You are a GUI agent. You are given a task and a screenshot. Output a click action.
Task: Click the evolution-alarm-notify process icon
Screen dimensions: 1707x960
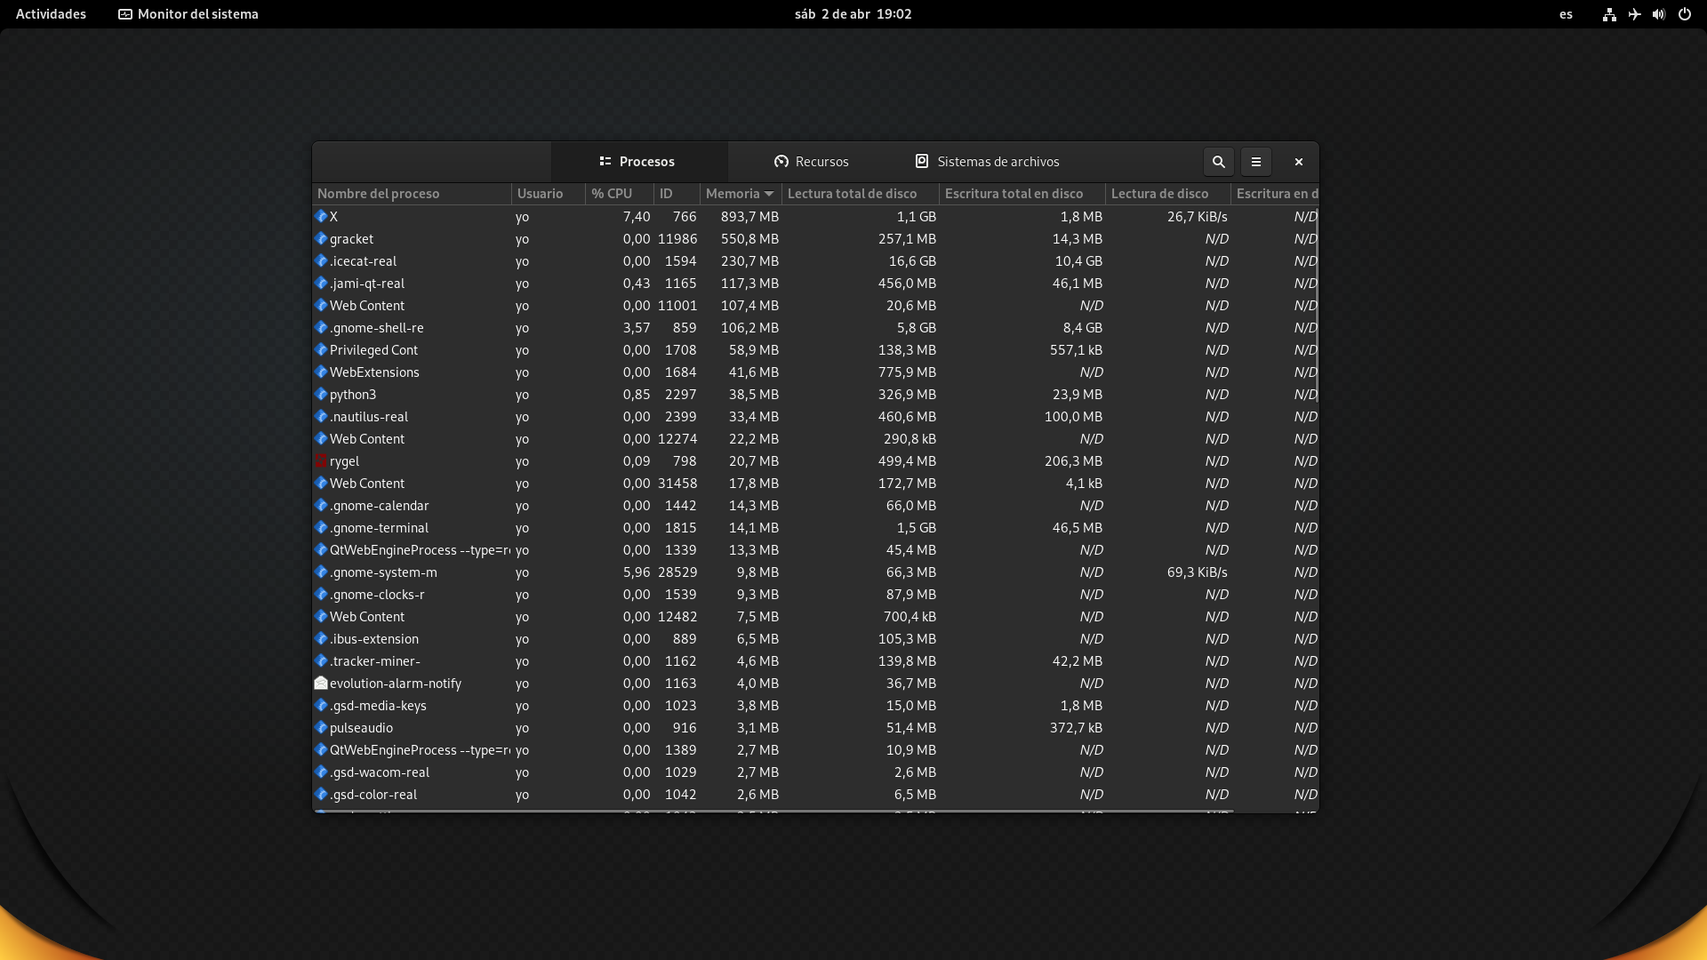click(321, 683)
